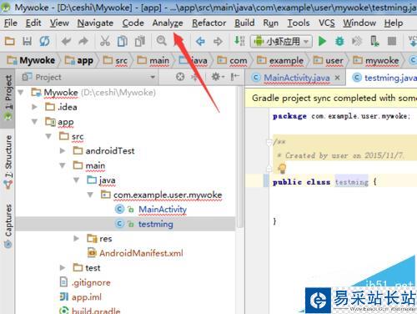This screenshot has height=314, width=417.
Task: Open the VCS menu
Action: tap(326, 23)
